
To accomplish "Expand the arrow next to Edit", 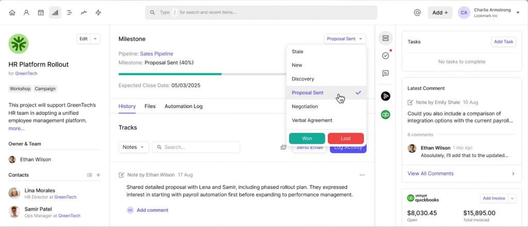I will [95, 39].
